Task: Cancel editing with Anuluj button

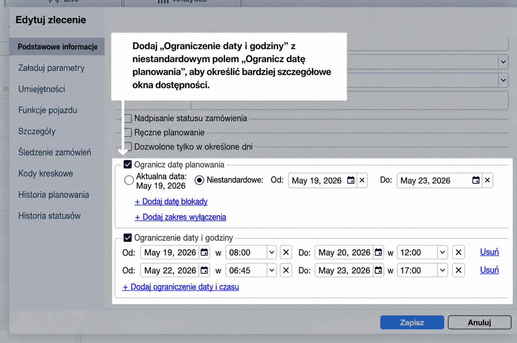Action: click(x=480, y=323)
